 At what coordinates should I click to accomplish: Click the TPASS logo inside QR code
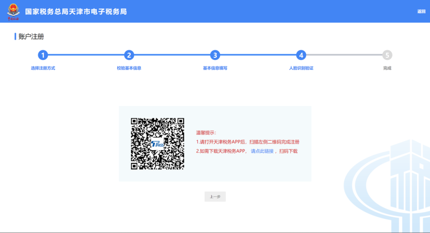click(157, 144)
